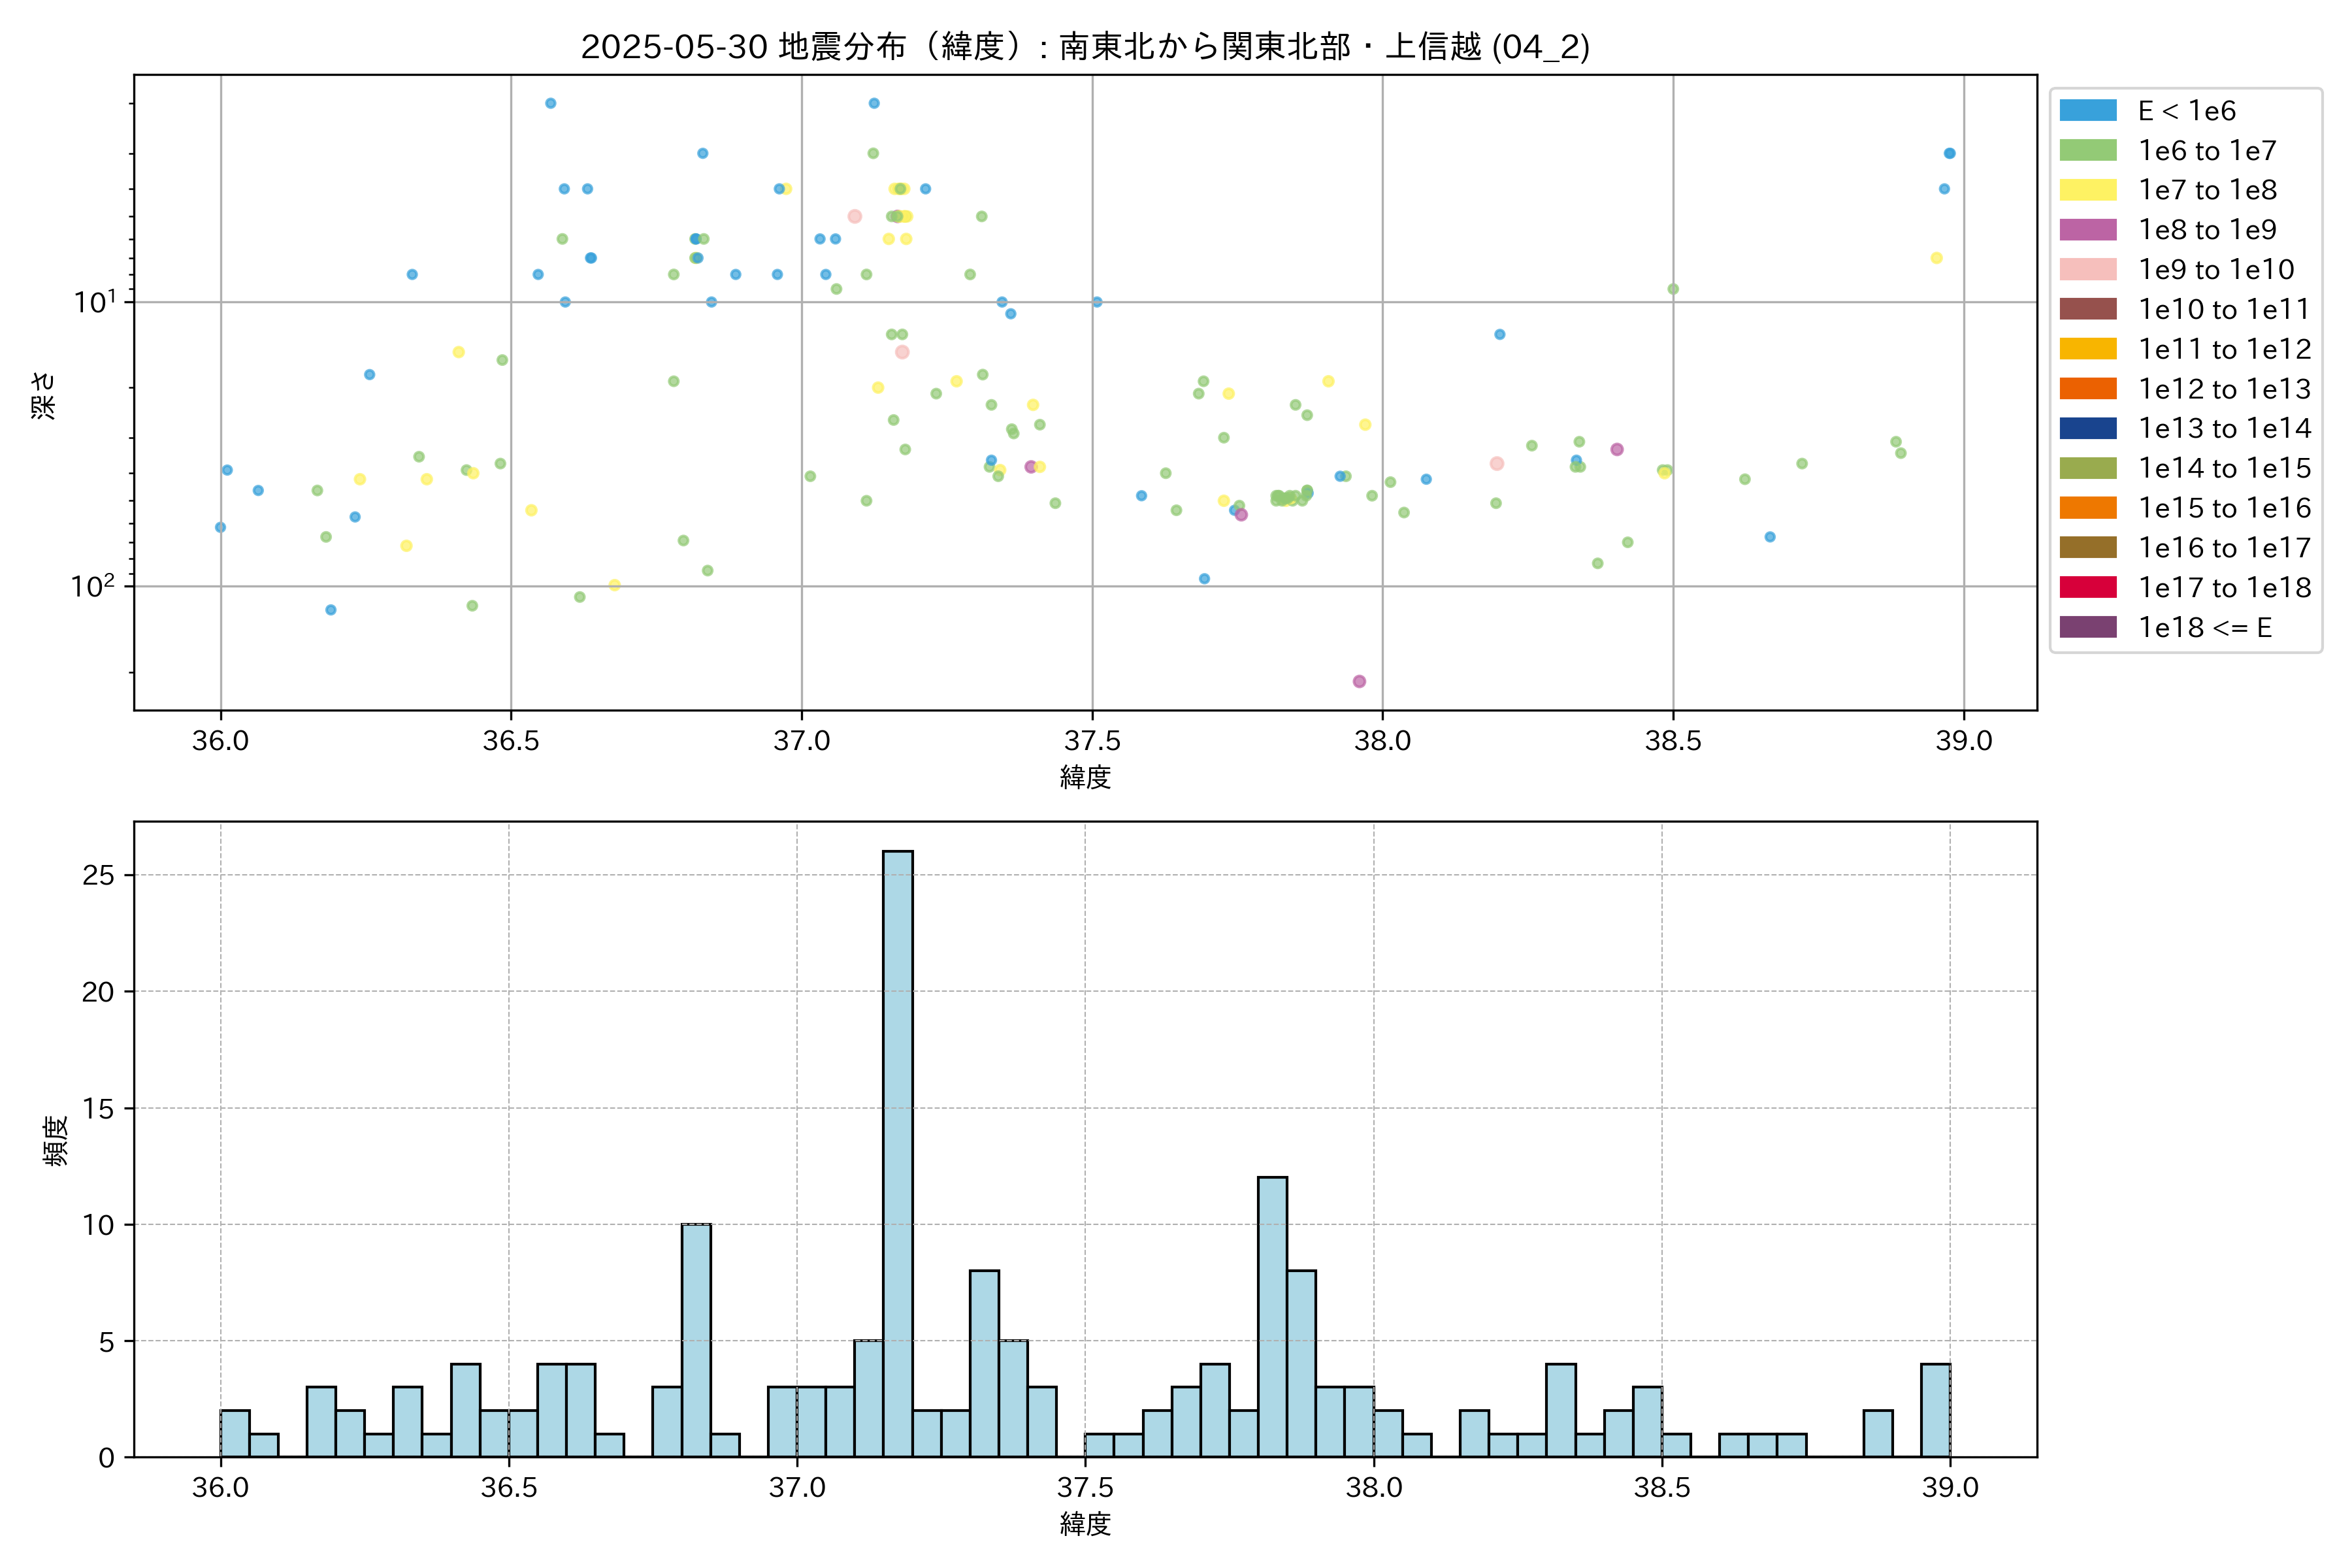Click the last histogram bar near 39.0
Screen dimensions: 2352x1568
[1935, 1410]
